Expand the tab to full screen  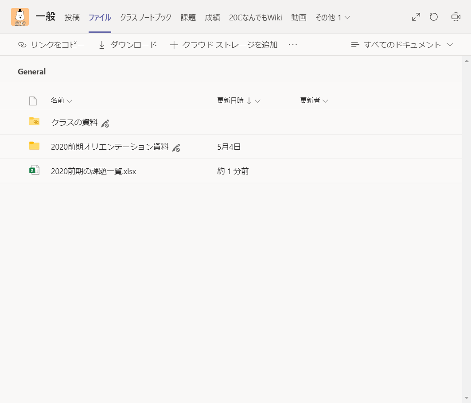point(416,17)
